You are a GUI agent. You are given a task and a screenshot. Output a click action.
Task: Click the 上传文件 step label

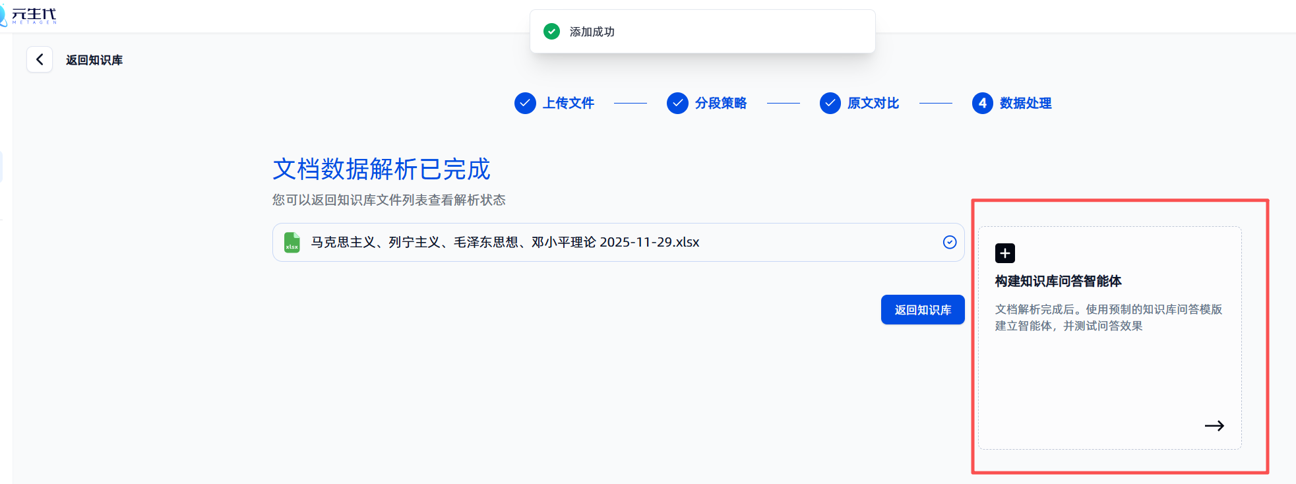click(x=569, y=103)
